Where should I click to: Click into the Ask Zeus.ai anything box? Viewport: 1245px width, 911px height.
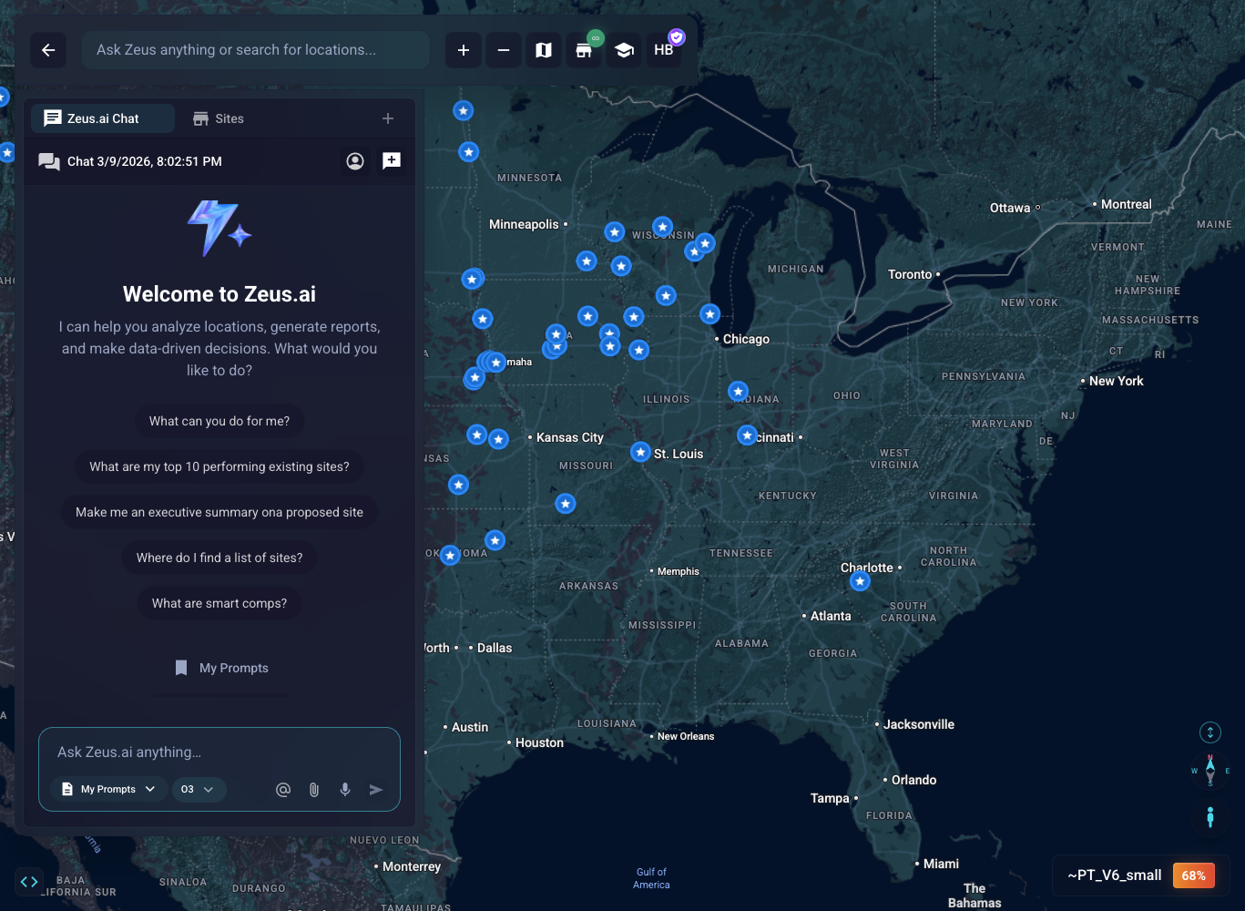[x=219, y=752]
